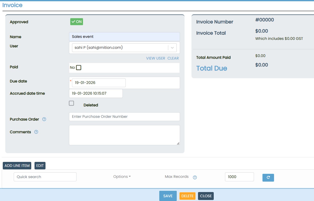Open the Due date picker field
314x201 pixels.
[x=99, y=83]
